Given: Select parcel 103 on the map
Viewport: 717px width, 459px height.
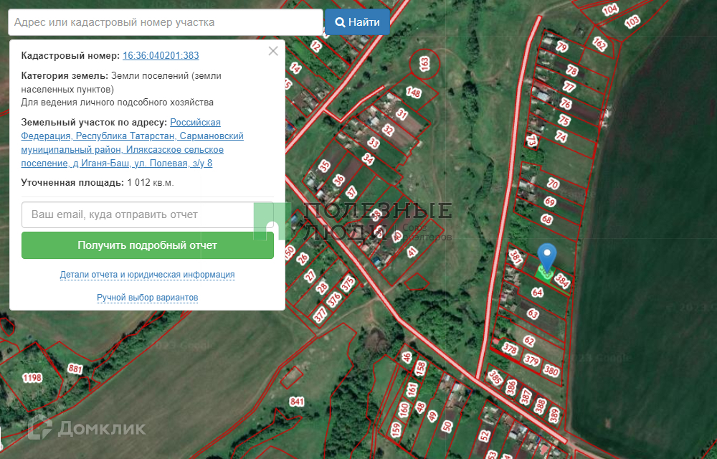Looking at the screenshot, I should click(x=632, y=21).
